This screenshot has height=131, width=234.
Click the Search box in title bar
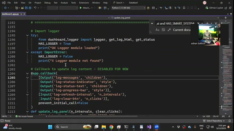tap(118, 3)
